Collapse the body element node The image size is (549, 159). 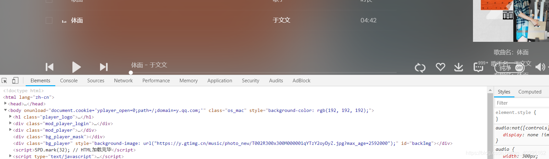5,110
